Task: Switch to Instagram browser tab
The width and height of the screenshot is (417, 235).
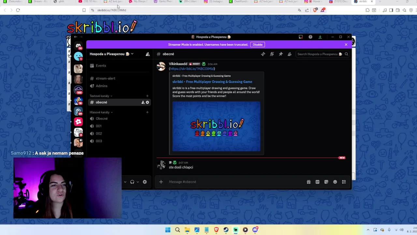Action: pos(213,2)
